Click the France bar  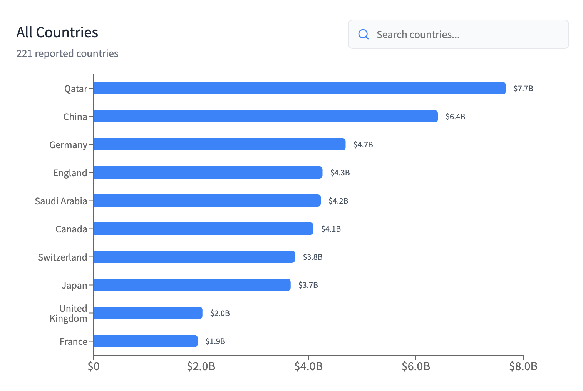click(x=146, y=341)
